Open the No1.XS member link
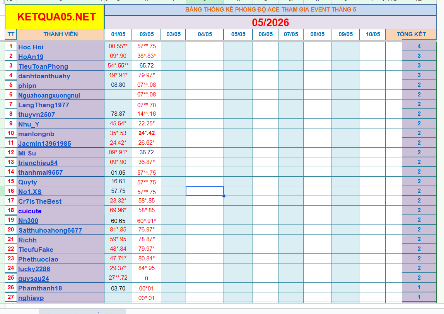444x314 pixels. pos(30,192)
